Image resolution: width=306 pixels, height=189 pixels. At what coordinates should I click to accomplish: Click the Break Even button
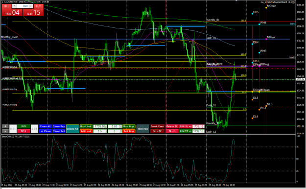click(x=157, y=126)
